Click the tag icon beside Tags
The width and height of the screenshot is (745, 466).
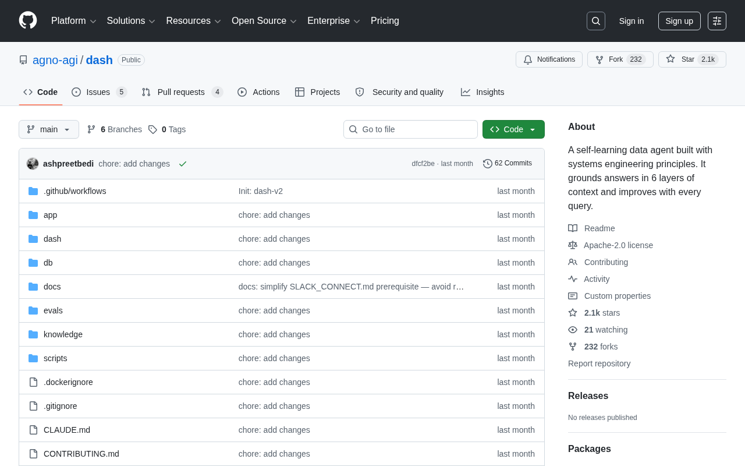point(152,129)
